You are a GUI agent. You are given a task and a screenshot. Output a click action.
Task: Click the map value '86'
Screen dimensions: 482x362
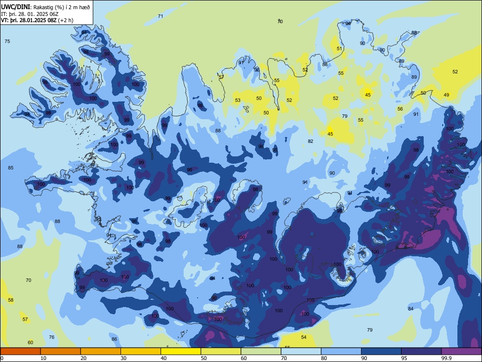click(x=114, y=339)
